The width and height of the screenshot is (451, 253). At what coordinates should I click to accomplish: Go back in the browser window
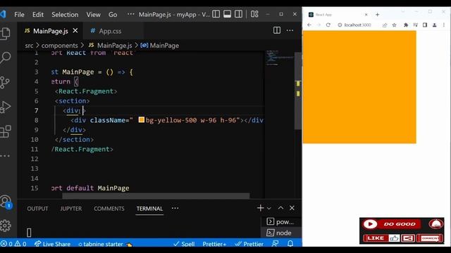pos(309,25)
